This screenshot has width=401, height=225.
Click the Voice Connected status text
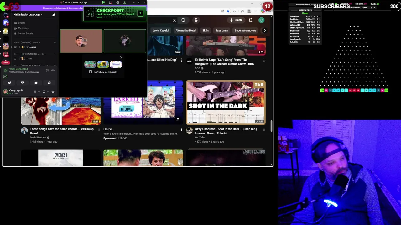point(18,69)
